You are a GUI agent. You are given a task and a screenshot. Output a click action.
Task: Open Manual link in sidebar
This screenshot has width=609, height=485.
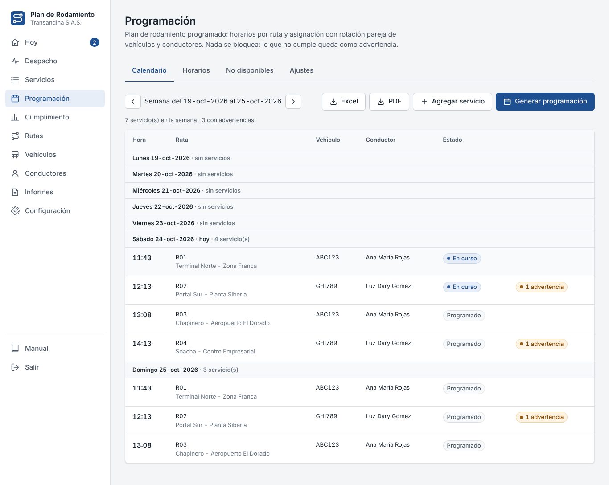(x=55, y=349)
